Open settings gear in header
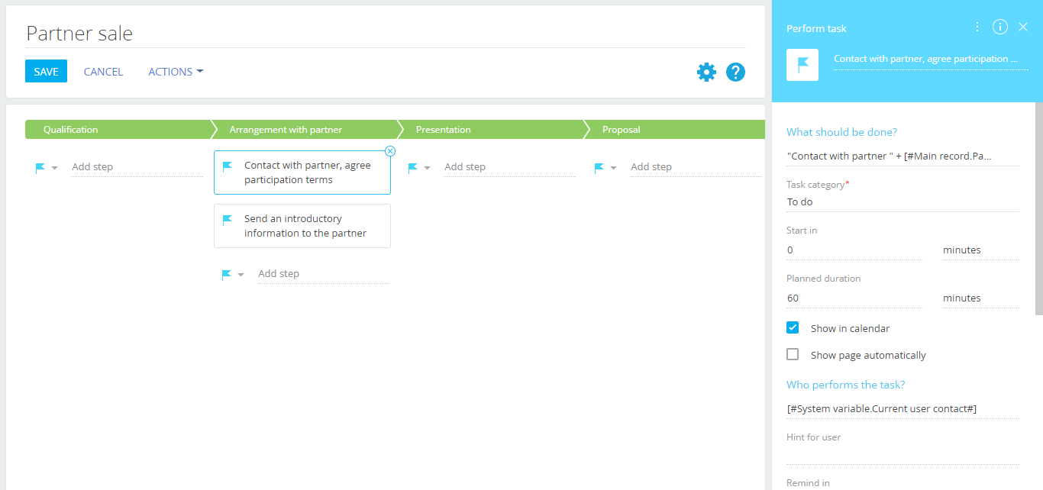 tap(706, 73)
